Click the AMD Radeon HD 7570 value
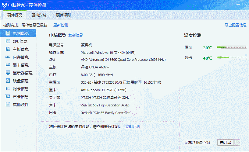 pos(104,90)
